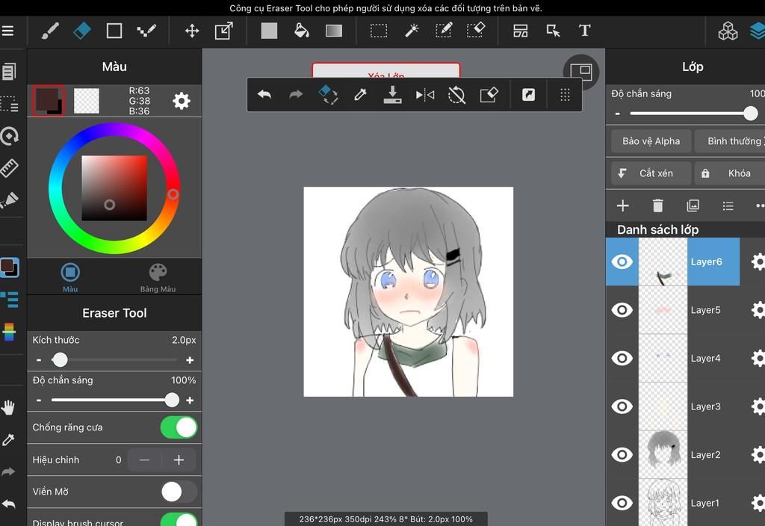Select the Eraser tool diamond icon

82,31
